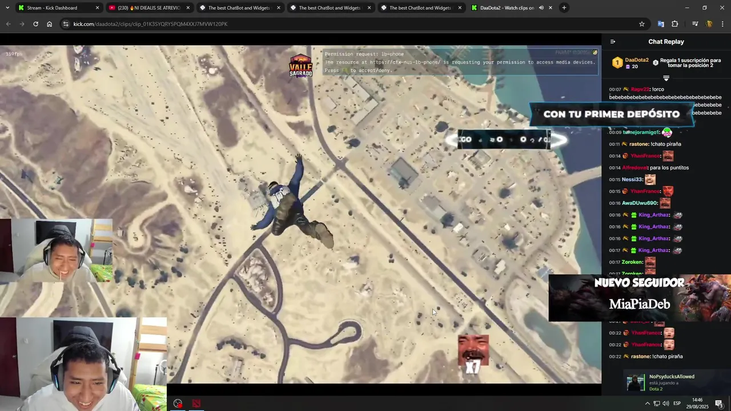Click the upper streamer webcam overlay

point(57,251)
